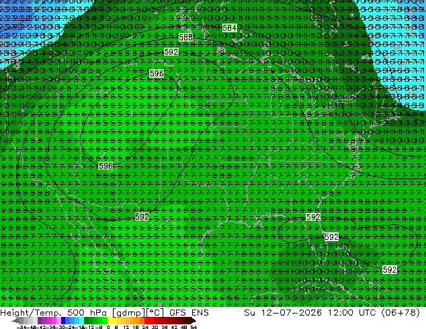Click the 588 contour height label

pyautogui.click(x=186, y=37)
